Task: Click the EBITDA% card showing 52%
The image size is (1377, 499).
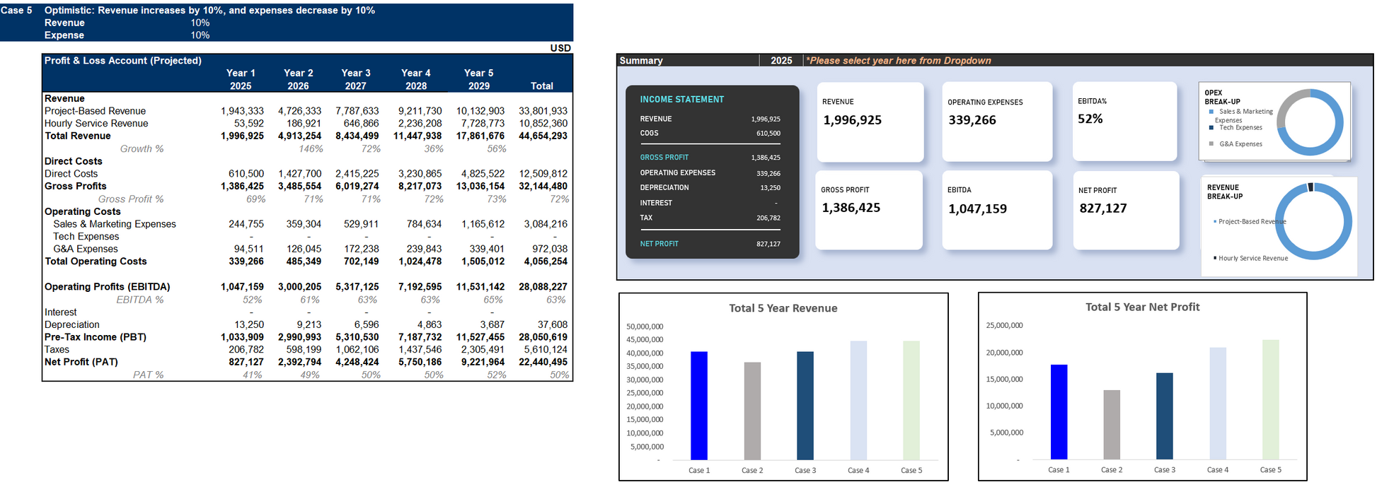Action: pos(1124,121)
